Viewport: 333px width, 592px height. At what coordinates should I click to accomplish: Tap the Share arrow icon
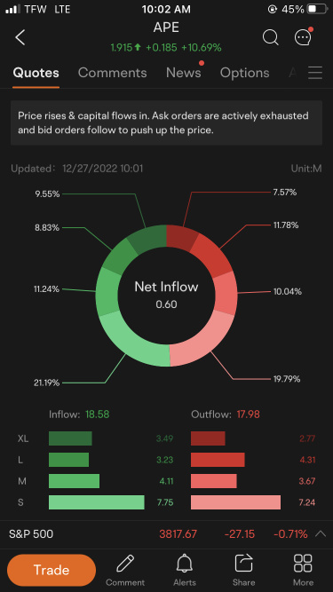point(243,564)
